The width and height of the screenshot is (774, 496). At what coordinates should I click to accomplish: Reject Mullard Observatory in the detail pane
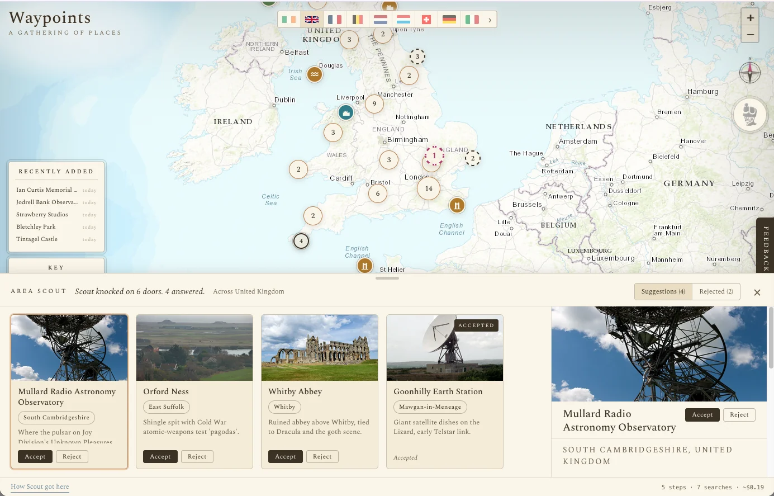point(739,415)
